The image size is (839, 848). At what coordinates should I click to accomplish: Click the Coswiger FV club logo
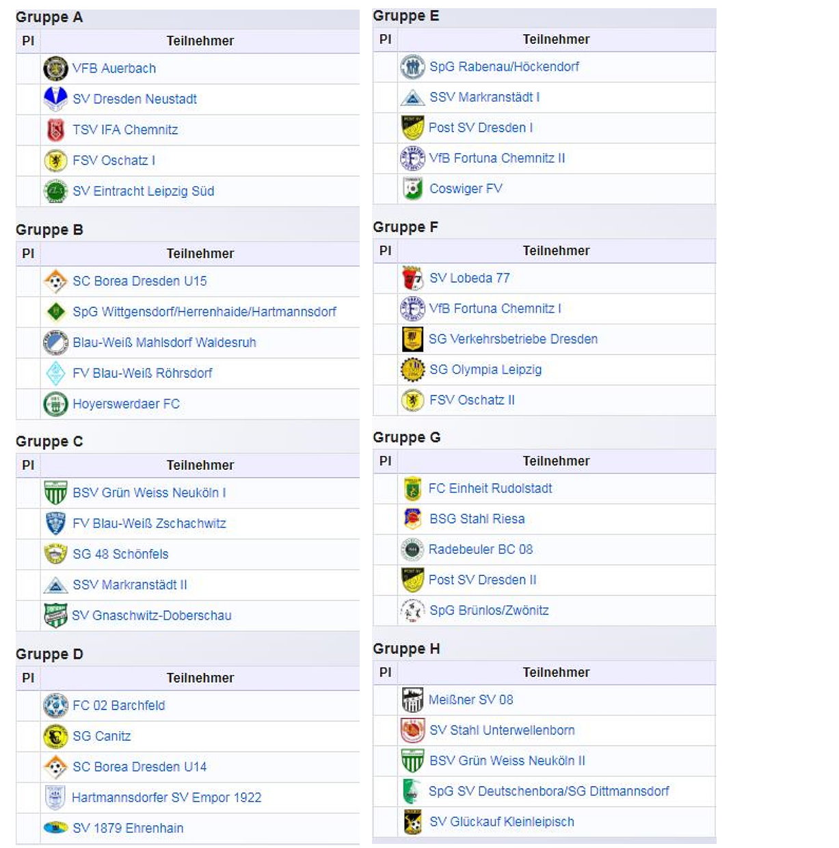(412, 188)
